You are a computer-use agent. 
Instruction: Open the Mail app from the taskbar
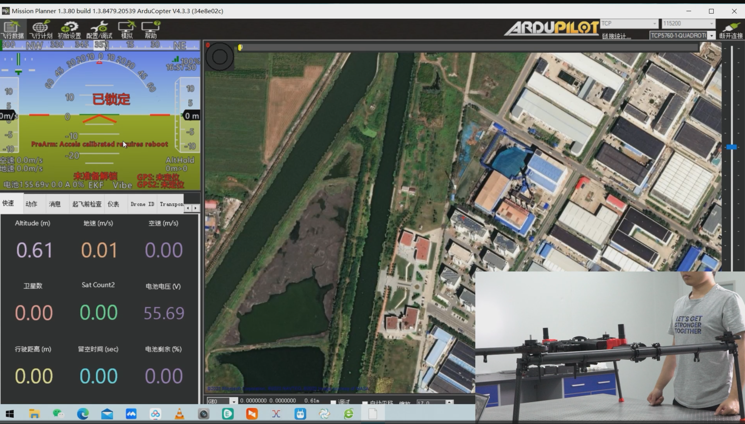[107, 414]
